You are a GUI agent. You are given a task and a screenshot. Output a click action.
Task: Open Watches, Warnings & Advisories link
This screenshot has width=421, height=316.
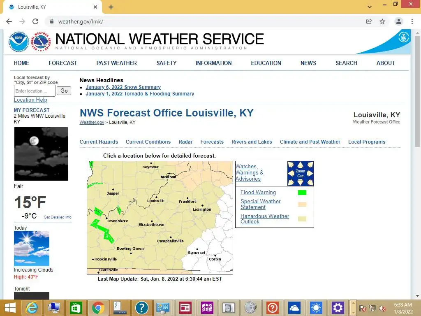click(249, 172)
